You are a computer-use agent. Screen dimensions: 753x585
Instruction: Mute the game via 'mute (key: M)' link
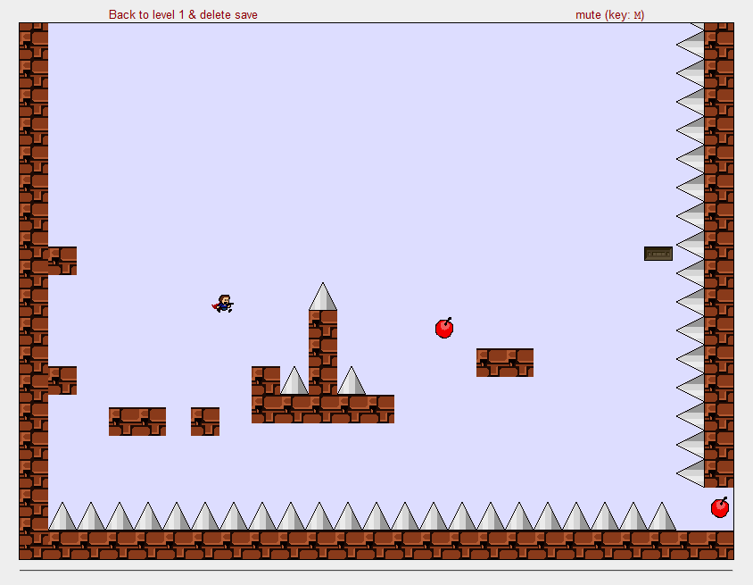tap(610, 15)
